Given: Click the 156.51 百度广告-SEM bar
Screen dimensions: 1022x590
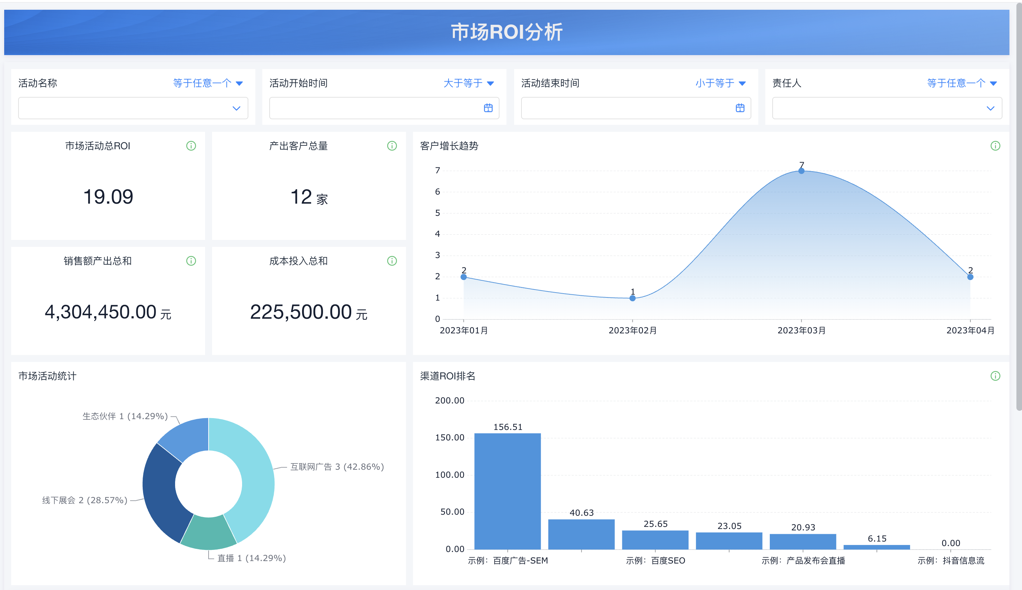Looking at the screenshot, I should tap(508, 491).
